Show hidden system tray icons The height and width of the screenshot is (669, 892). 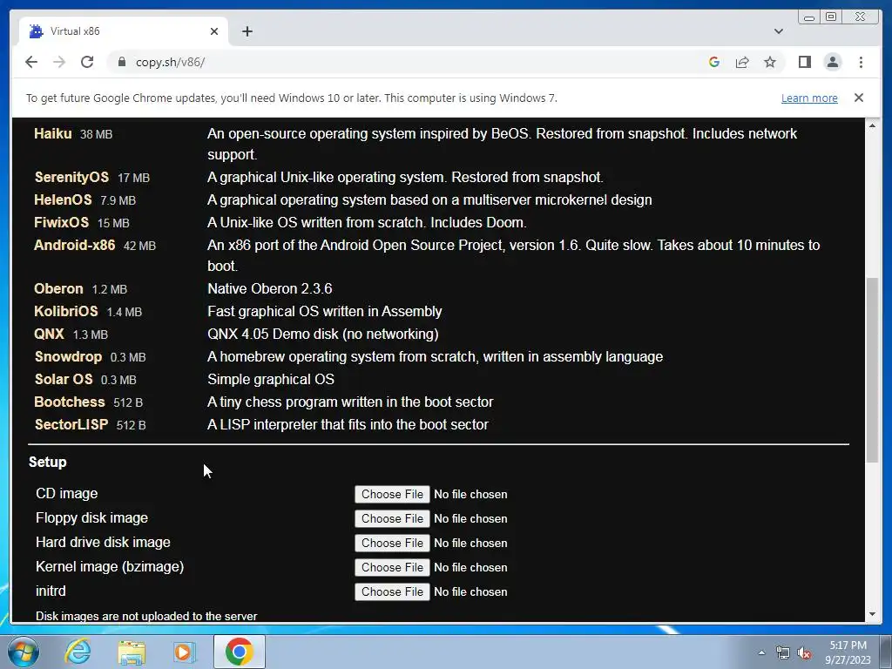point(761,652)
